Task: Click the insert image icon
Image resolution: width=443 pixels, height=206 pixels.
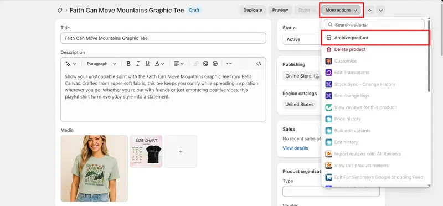Action: tap(205, 64)
